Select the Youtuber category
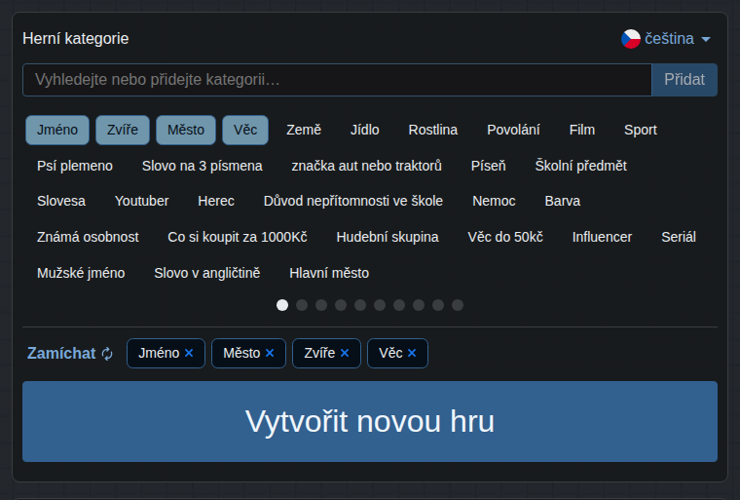The height and width of the screenshot is (500, 740). point(141,202)
